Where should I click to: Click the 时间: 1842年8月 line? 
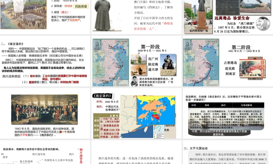click(x=107, y=102)
